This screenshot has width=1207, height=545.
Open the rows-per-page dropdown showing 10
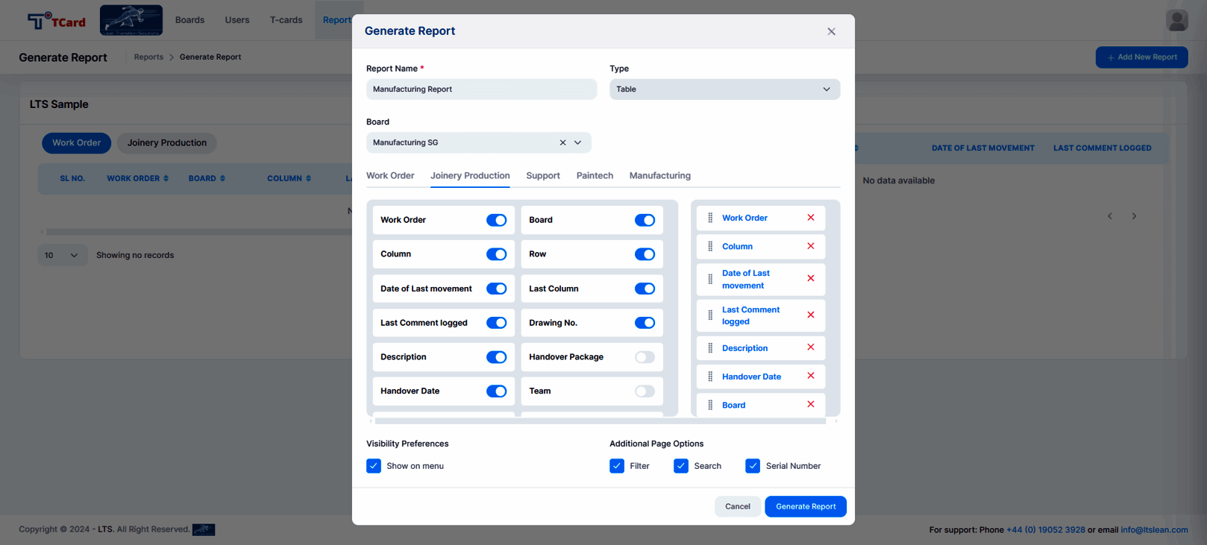coord(62,255)
